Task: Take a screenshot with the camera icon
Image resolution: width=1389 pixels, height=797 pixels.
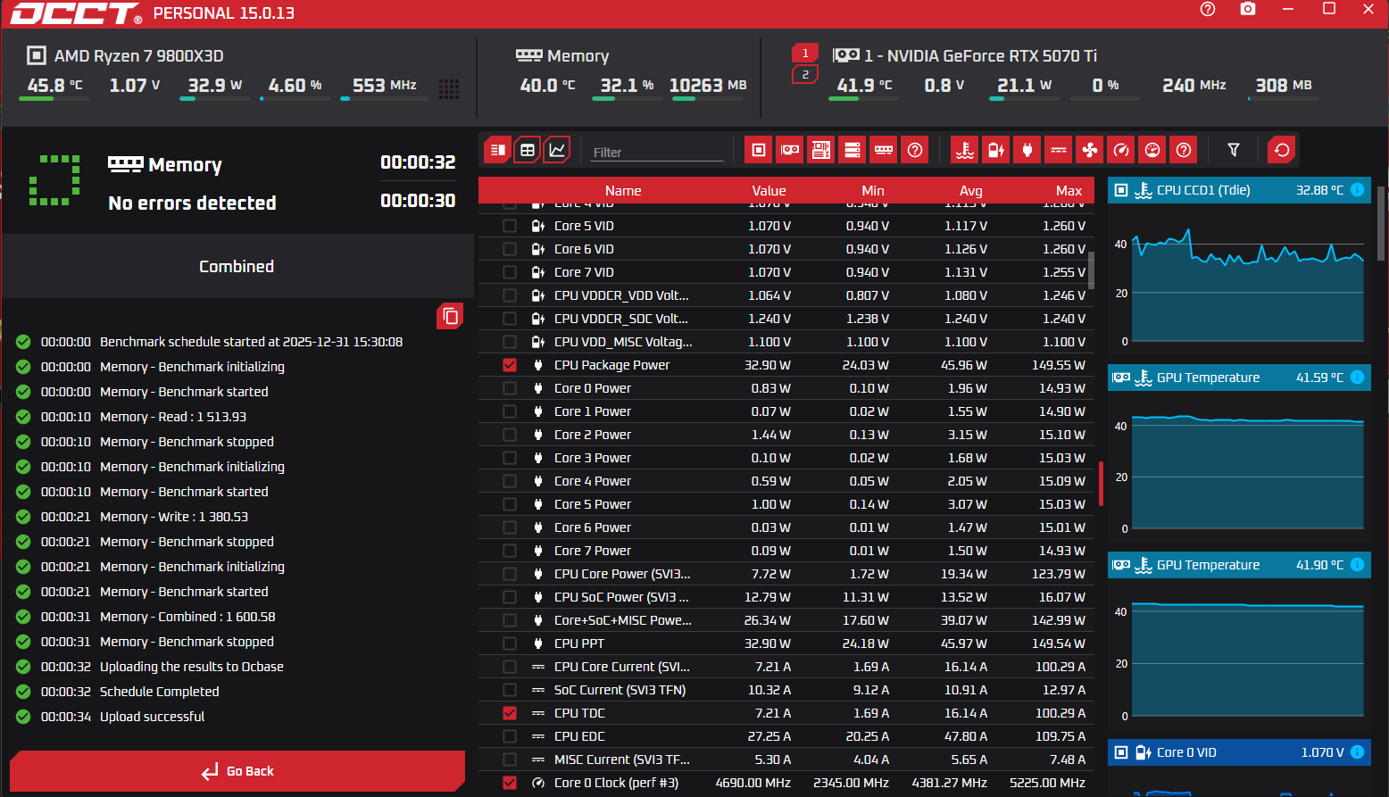Action: [1248, 9]
